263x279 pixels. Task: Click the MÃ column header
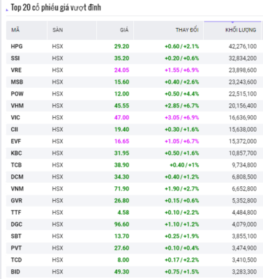pos(15,30)
